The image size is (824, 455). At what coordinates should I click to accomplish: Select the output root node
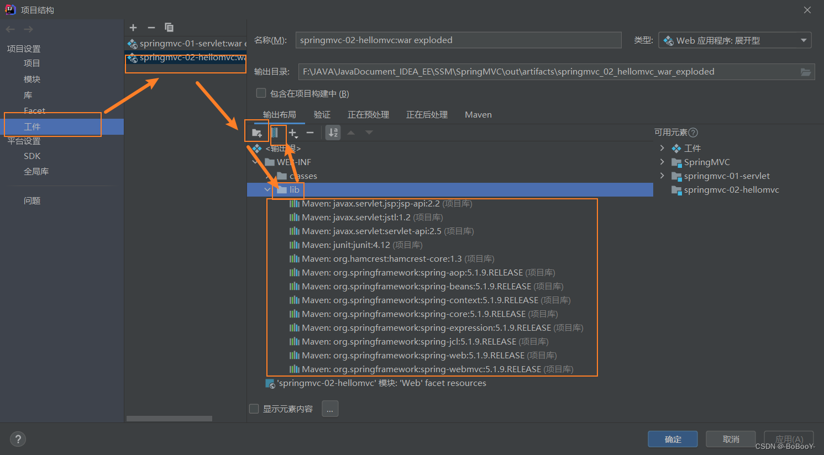tap(276, 149)
